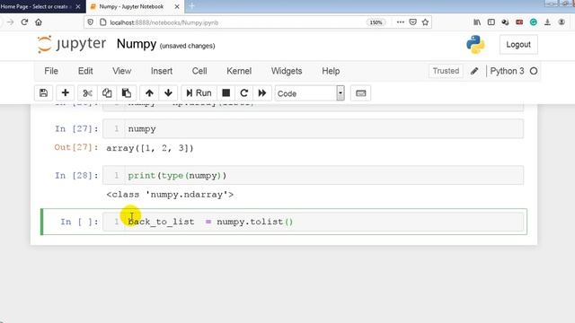Image resolution: width=575 pixels, height=323 pixels.
Task: Click the In [28]: prompt label
Action: click(x=76, y=176)
